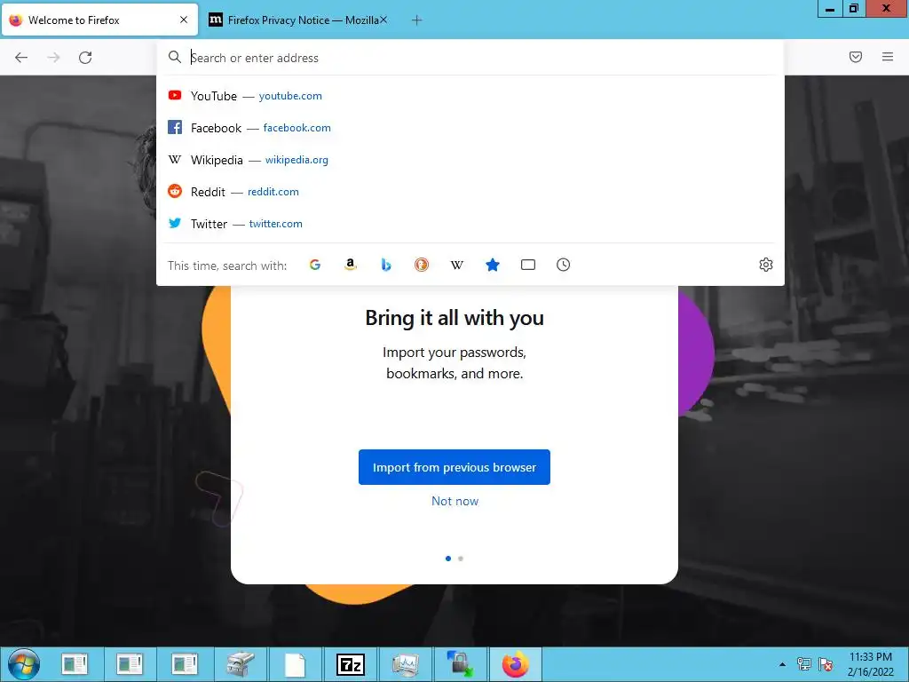The height and width of the screenshot is (682, 909).
Task: Open the padlock network taskbar icon
Action: pyautogui.click(x=461, y=664)
